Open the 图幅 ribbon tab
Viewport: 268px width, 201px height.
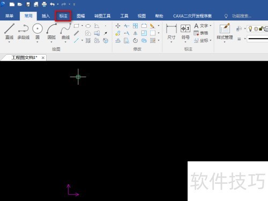tap(81, 16)
